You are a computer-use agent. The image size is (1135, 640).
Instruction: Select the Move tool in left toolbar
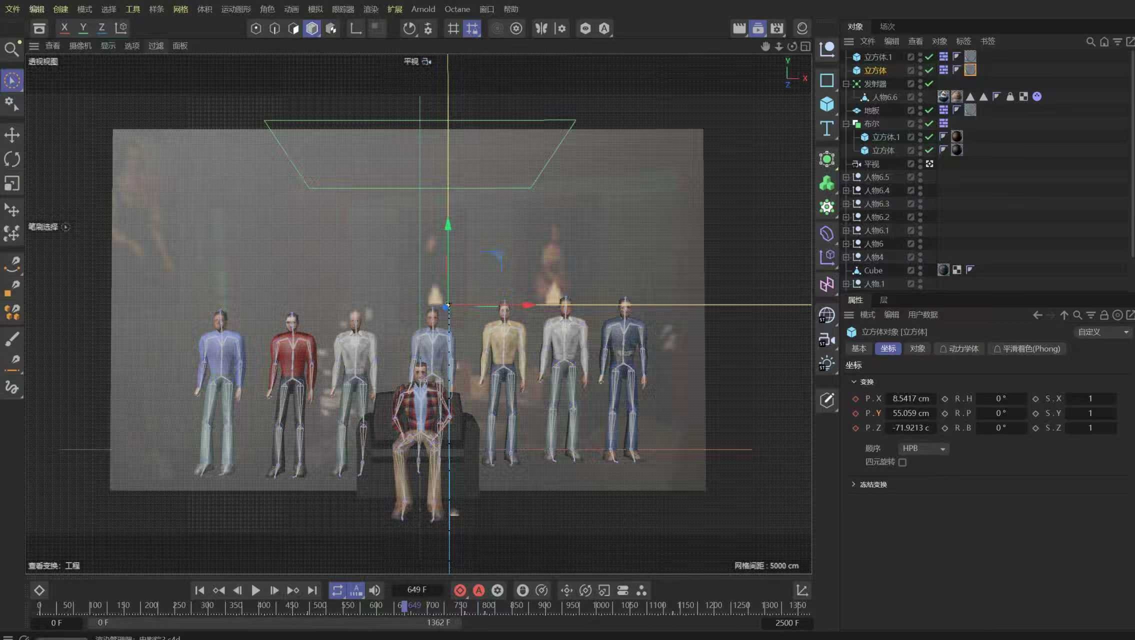[12, 135]
